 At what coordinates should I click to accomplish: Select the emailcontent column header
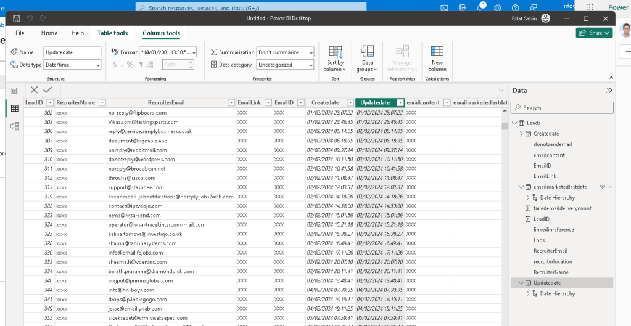coord(423,102)
